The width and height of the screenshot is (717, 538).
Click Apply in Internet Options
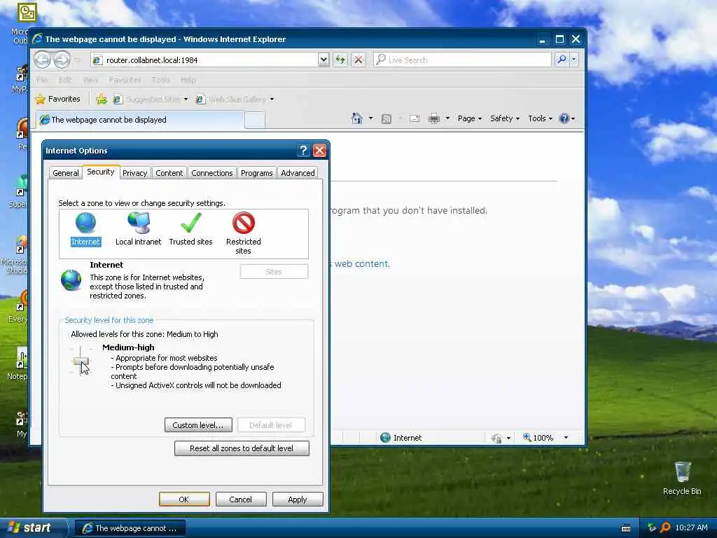coord(297,499)
